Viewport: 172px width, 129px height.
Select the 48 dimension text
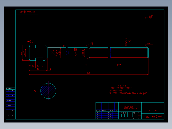pyautogui.click(x=38, y=69)
